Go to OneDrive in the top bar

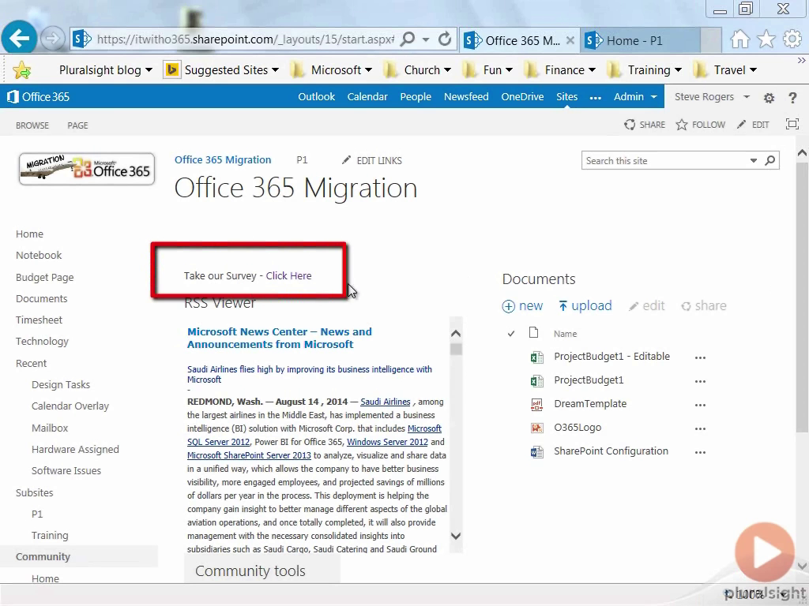[x=522, y=97]
